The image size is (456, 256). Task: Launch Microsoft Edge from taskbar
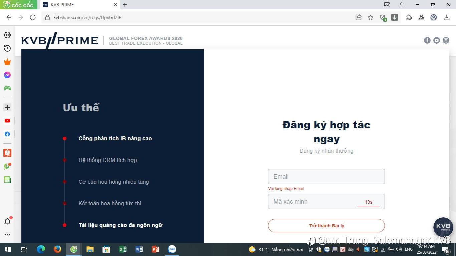click(x=41, y=249)
